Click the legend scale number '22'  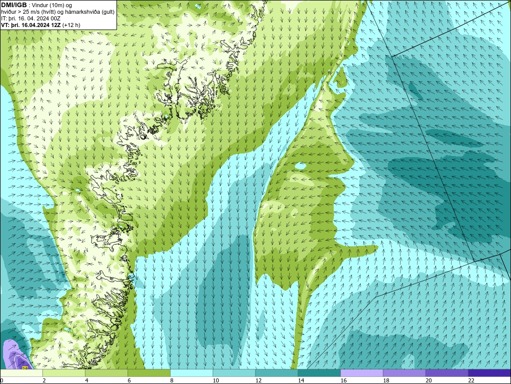click(472, 381)
